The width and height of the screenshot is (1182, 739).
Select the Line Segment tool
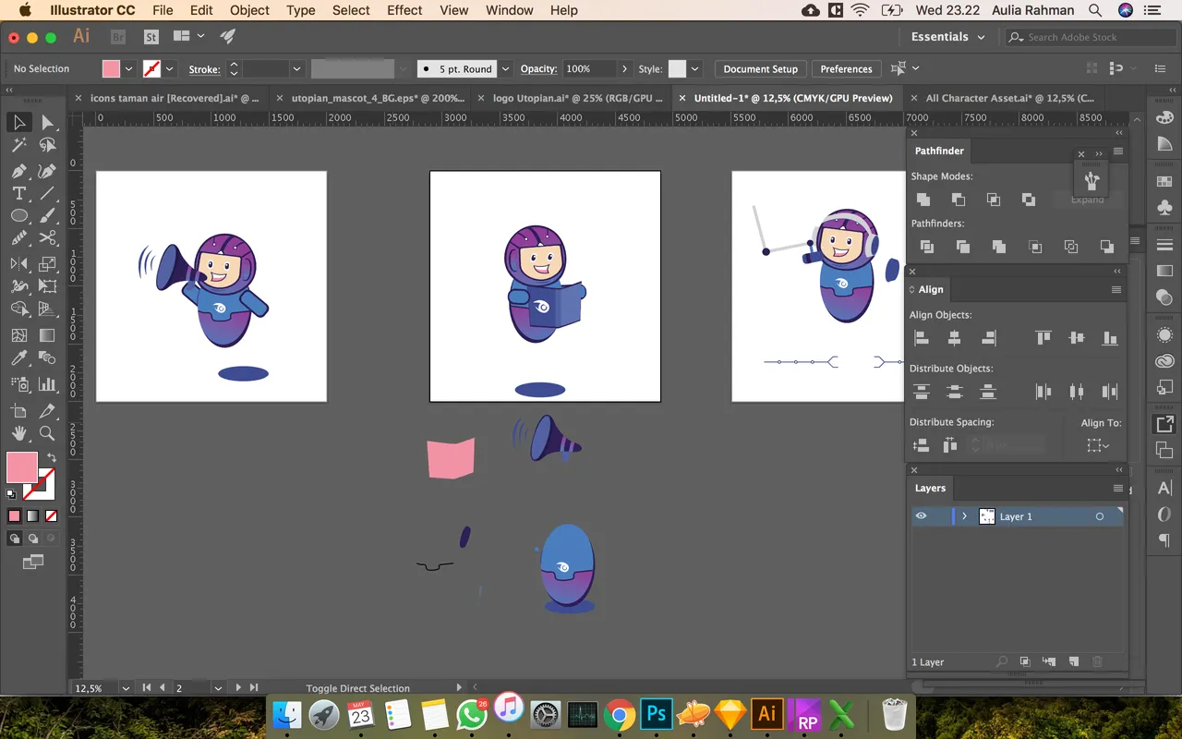tap(47, 194)
